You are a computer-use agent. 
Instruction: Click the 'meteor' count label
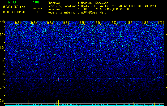(x=38, y=8)
